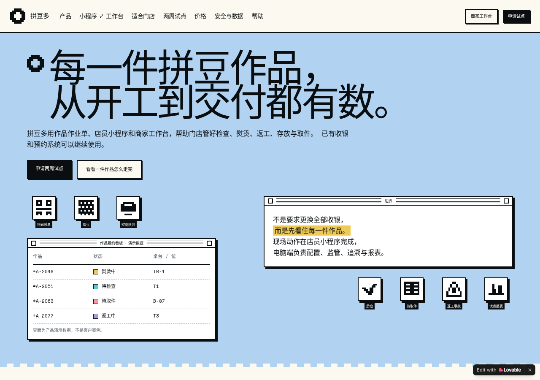Click the pixel flower icon beside the headline
The height and width of the screenshot is (380, 540).
pos(35,63)
